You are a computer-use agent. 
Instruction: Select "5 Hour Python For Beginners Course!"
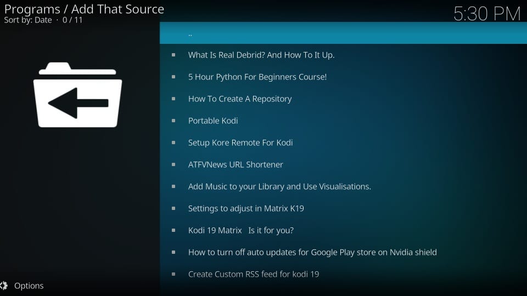click(343, 77)
